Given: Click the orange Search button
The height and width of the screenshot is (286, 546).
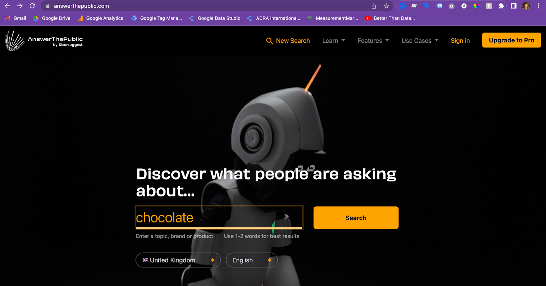Looking at the screenshot, I should [x=356, y=218].
